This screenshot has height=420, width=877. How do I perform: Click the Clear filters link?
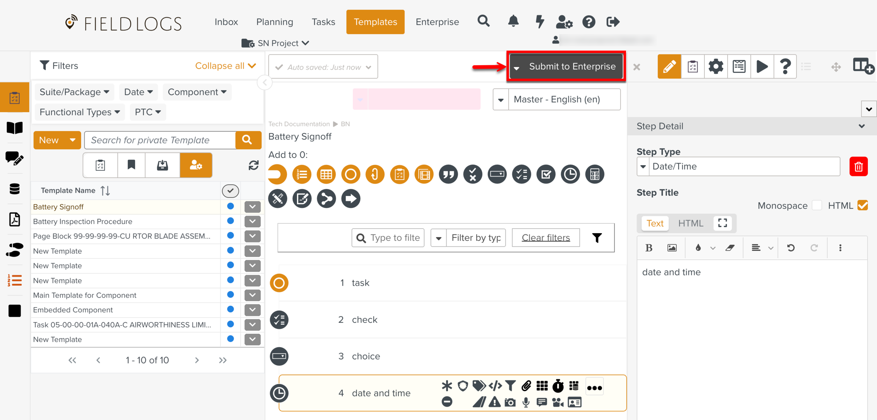tap(545, 238)
